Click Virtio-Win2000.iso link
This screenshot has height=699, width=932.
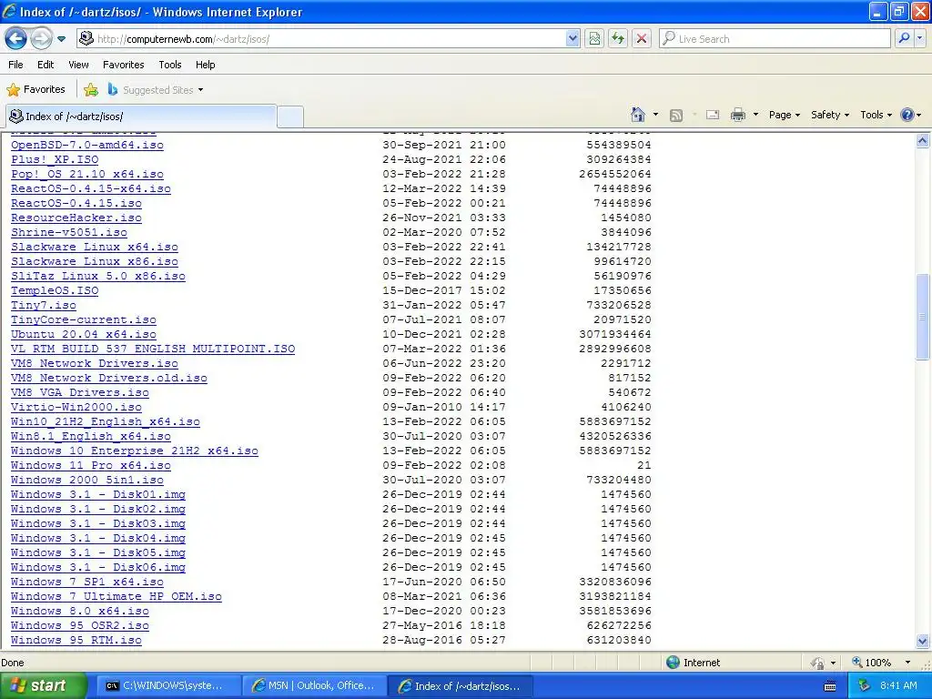tap(76, 407)
